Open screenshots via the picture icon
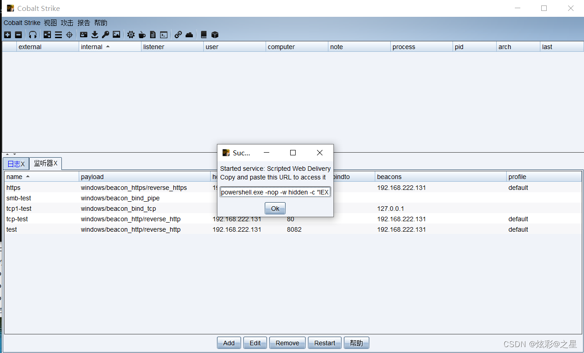Screen dimensions: 584x353 click(x=116, y=35)
